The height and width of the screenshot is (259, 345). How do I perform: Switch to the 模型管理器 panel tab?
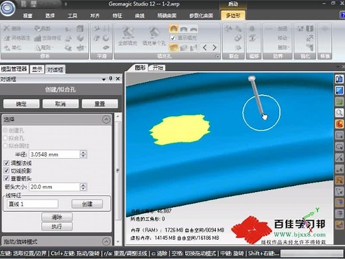[14, 69]
